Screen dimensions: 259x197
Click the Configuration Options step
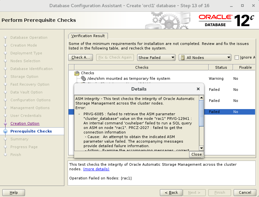tap(31, 100)
